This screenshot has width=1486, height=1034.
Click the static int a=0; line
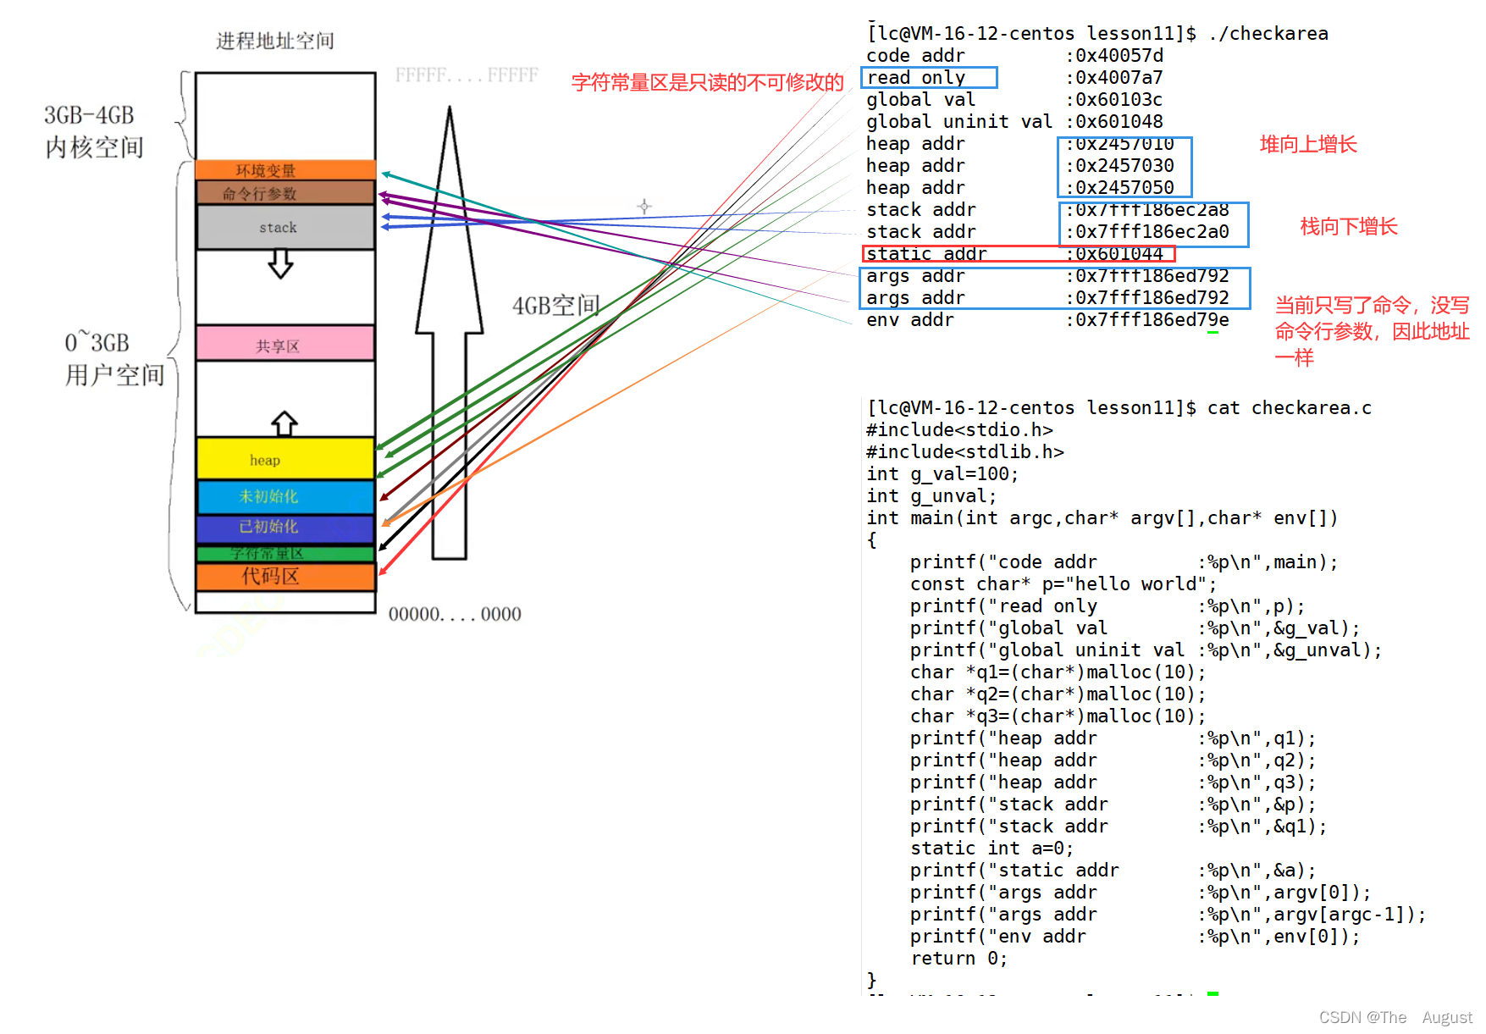pos(992,848)
